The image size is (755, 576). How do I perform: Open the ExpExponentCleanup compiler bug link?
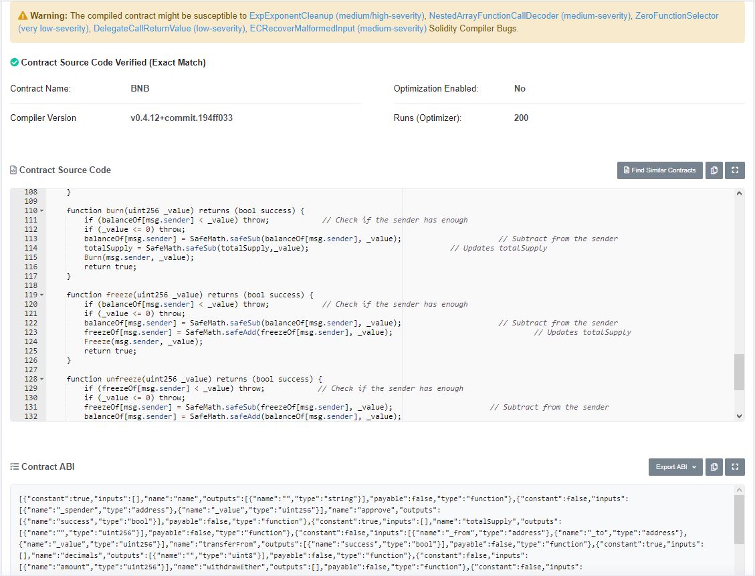[x=336, y=16]
